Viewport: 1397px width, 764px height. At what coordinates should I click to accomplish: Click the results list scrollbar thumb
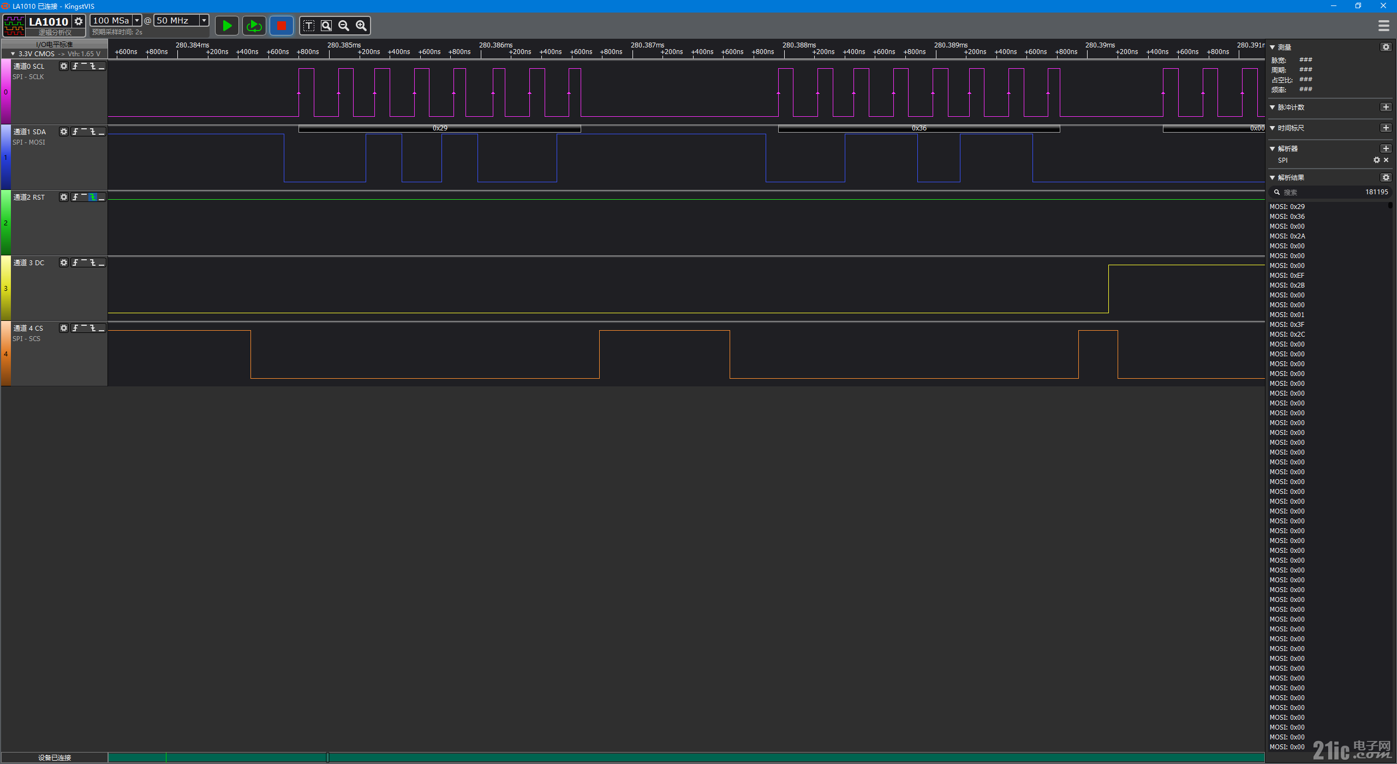1390,205
